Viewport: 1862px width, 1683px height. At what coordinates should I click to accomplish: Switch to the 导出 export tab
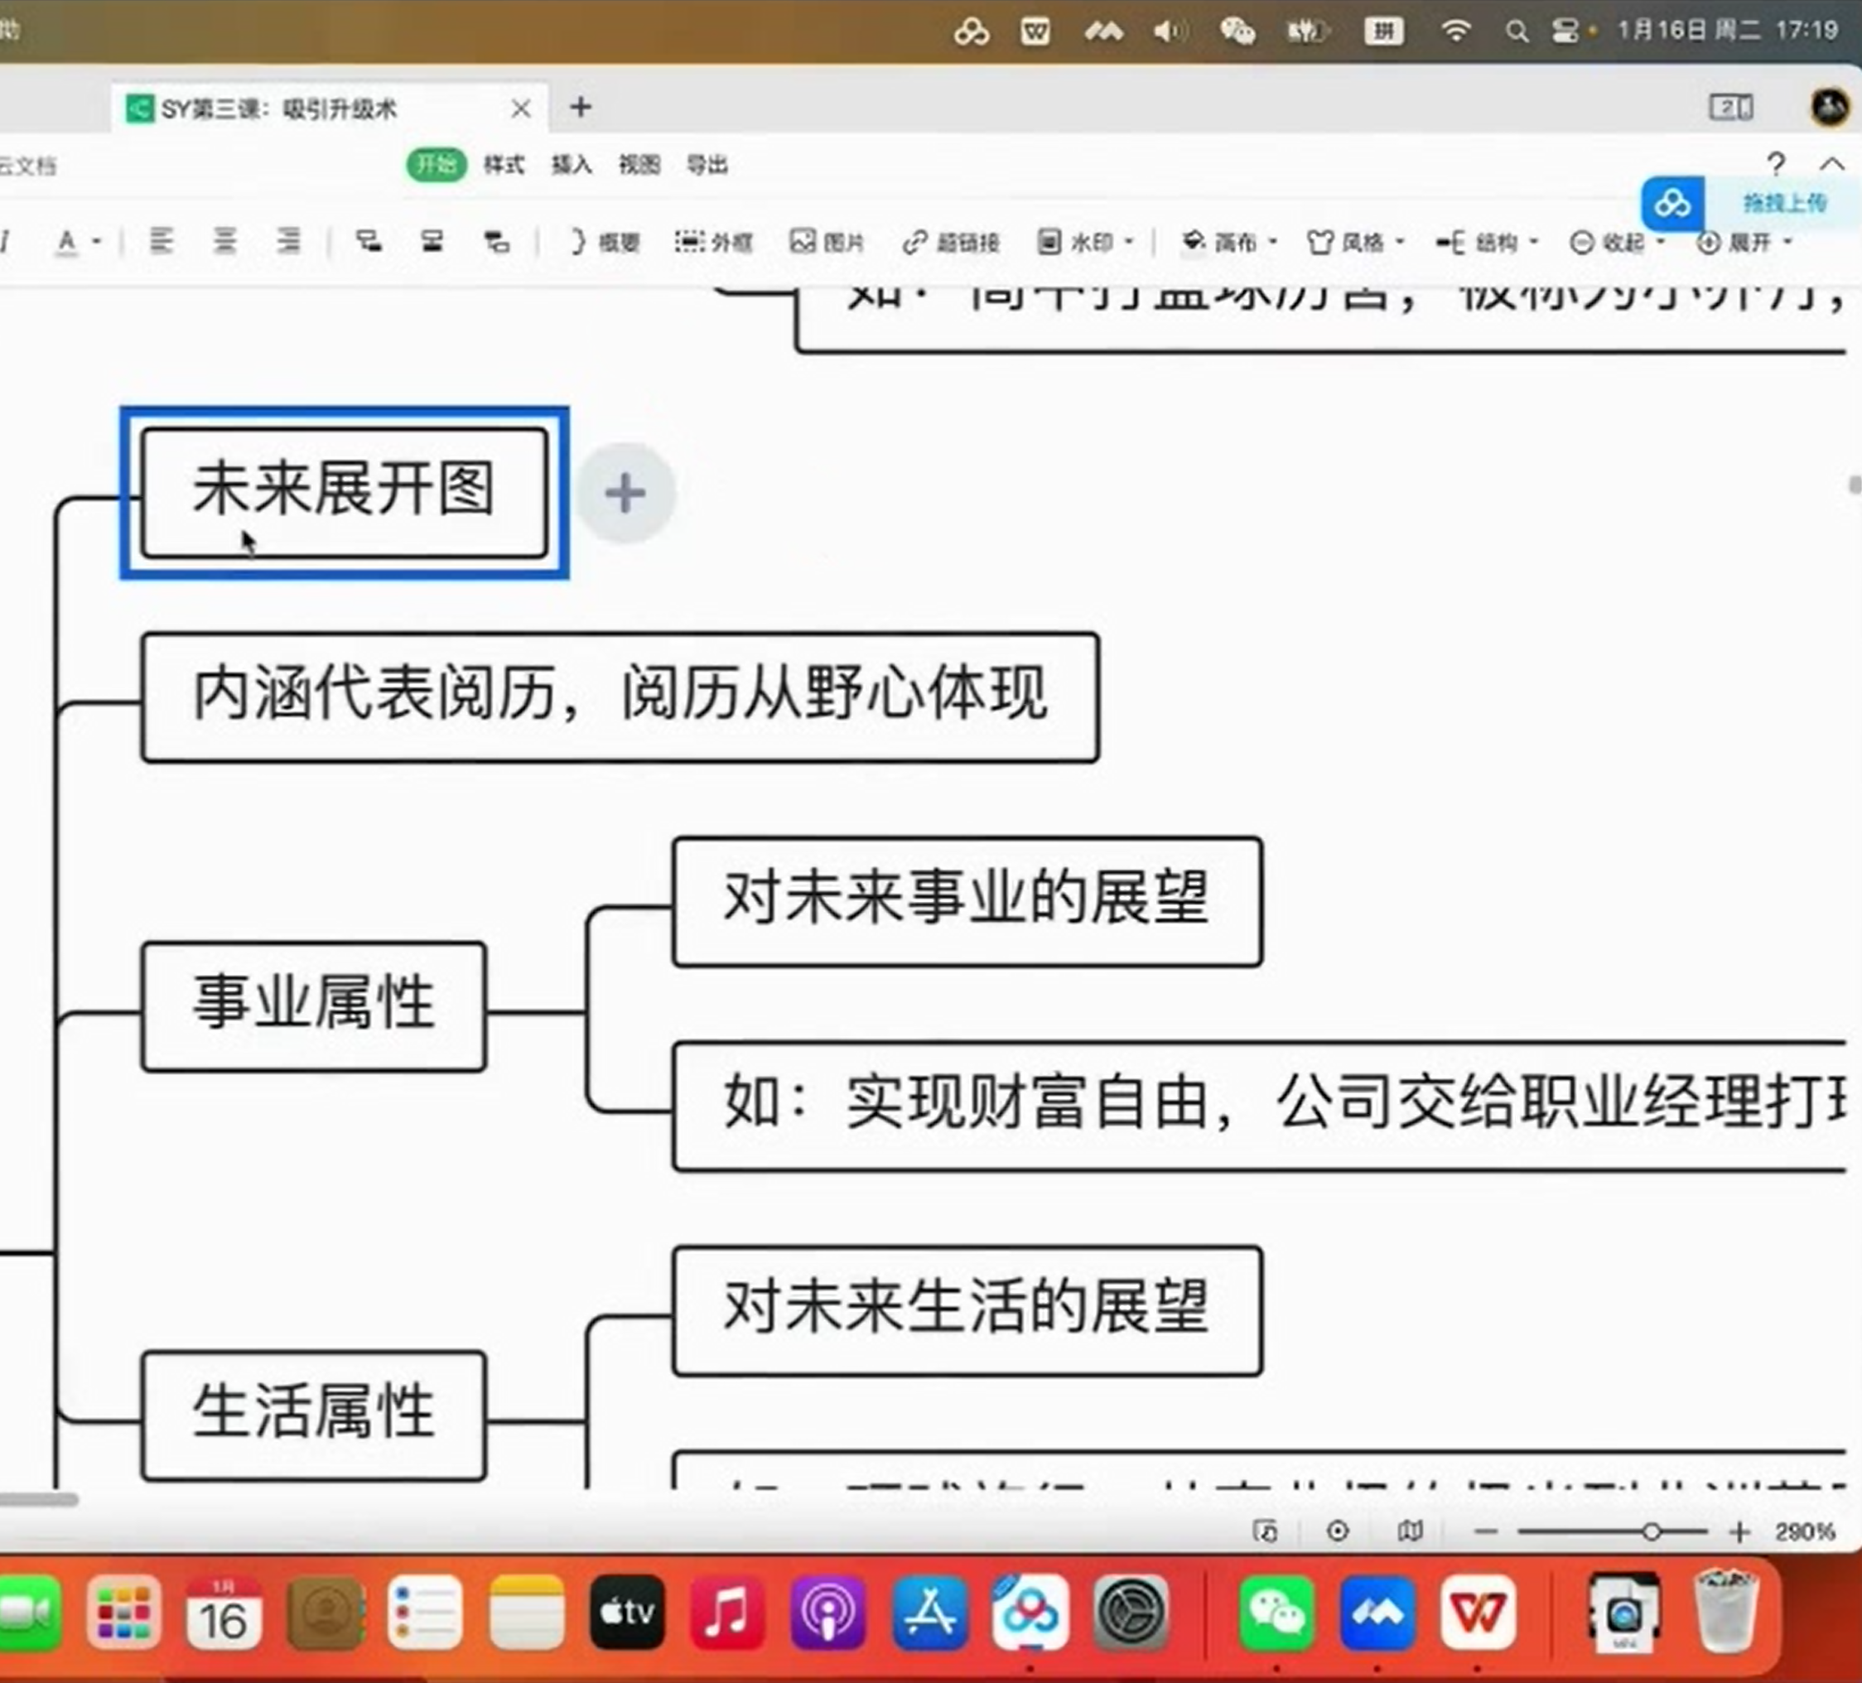tap(707, 166)
